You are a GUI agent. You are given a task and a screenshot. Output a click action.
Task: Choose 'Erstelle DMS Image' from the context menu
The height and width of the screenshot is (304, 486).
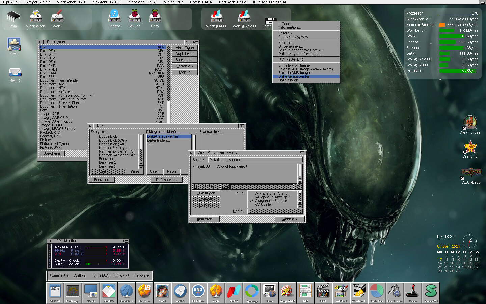[306, 73]
